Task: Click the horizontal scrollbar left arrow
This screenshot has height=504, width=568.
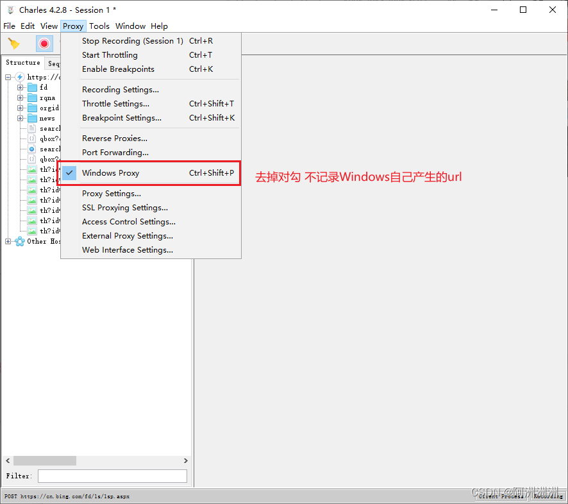Action: click(8, 460)
